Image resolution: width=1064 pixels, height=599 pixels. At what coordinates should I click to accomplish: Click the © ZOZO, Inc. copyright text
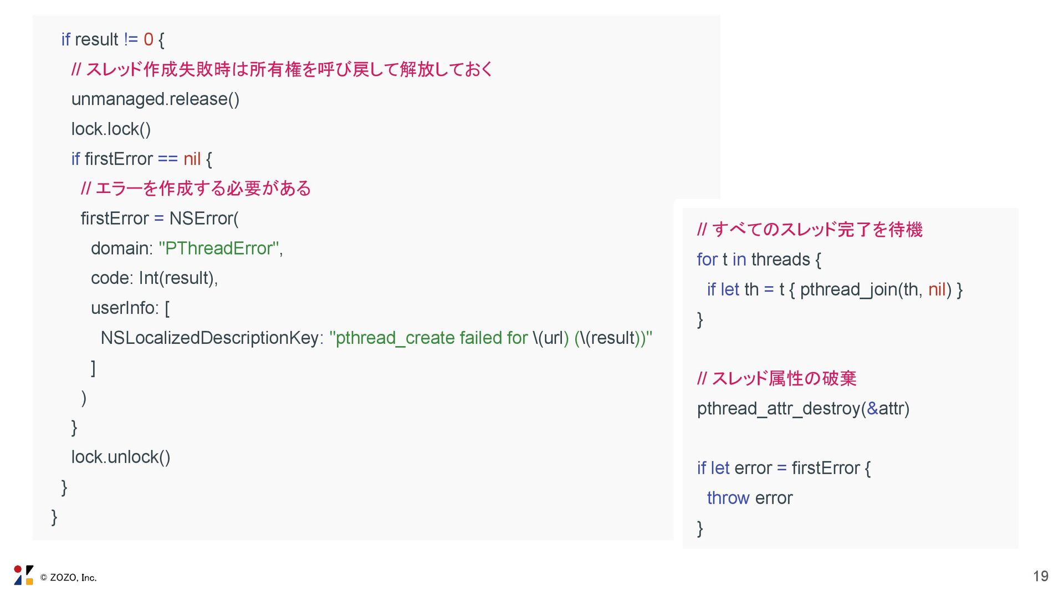68,578
